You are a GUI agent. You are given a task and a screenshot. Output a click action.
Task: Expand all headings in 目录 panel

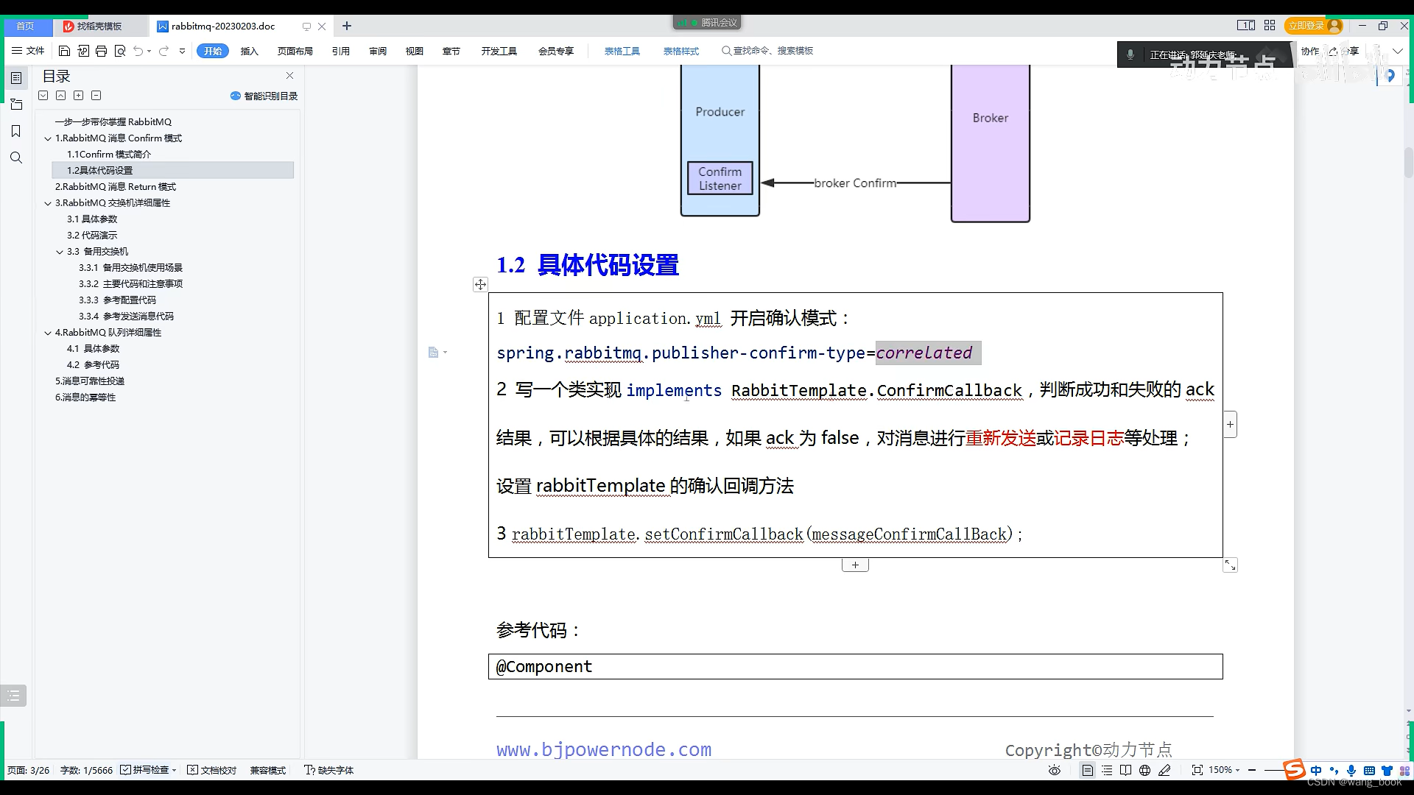pos(78,95)
